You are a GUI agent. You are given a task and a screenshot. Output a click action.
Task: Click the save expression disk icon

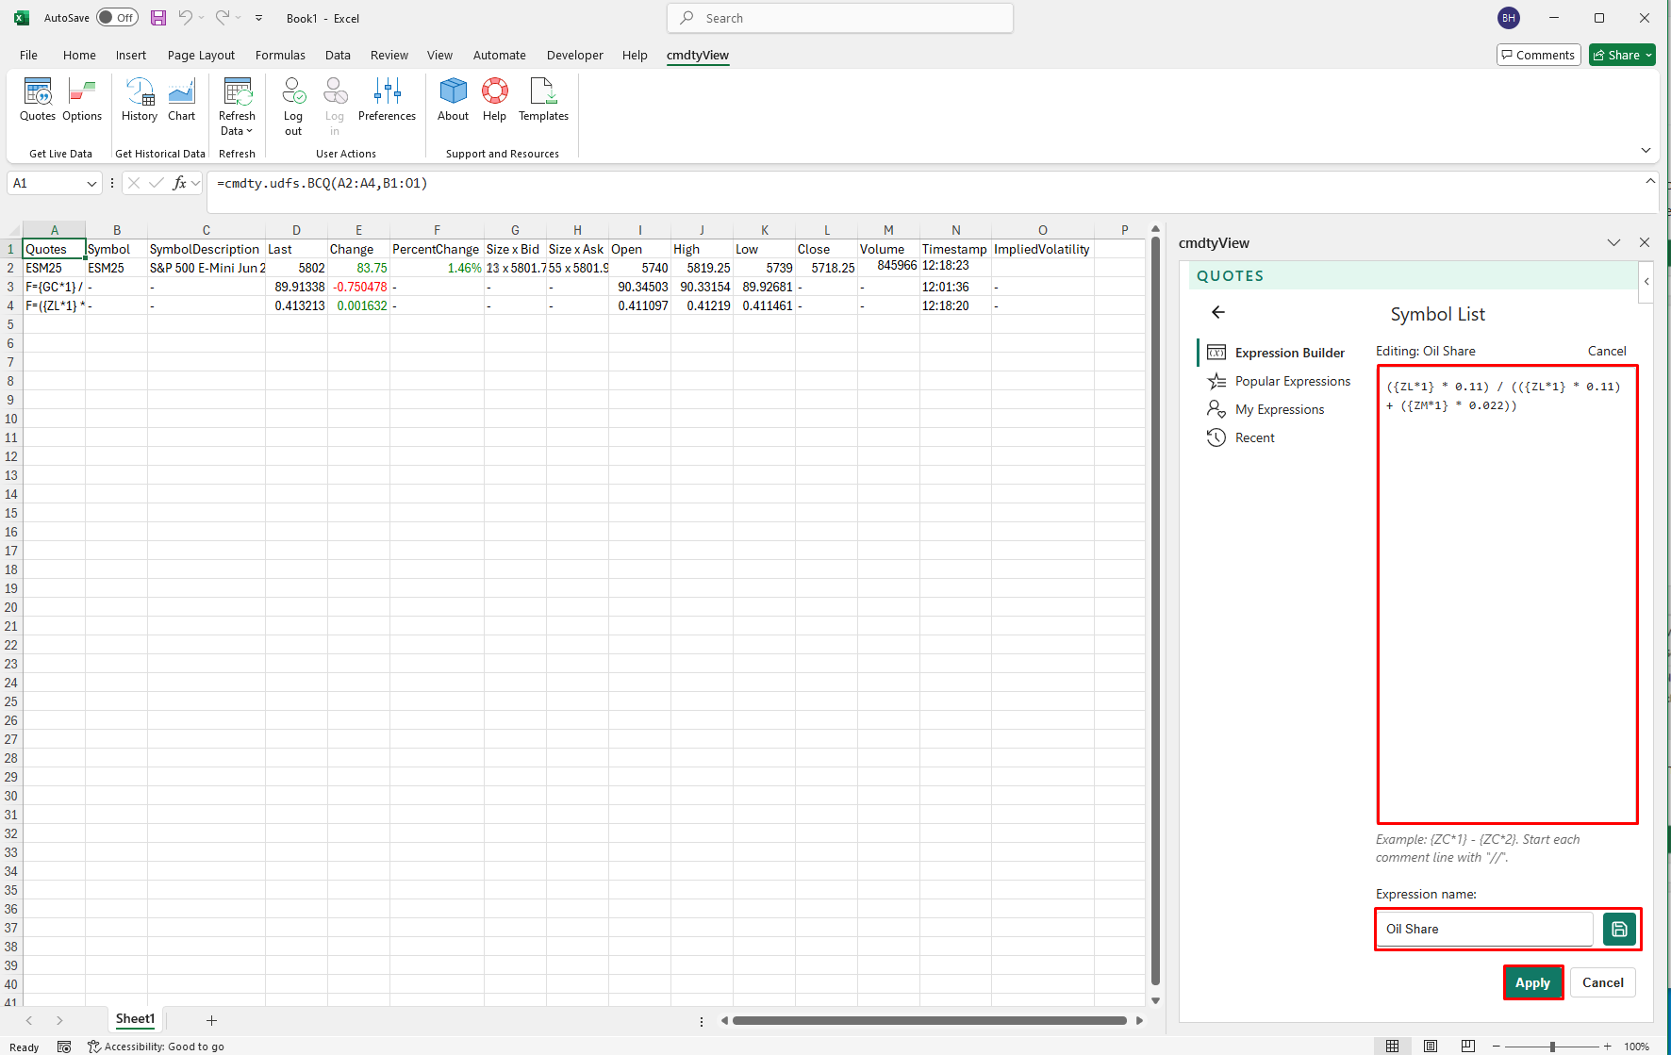pyautogui.click(x=1619, y=929)
